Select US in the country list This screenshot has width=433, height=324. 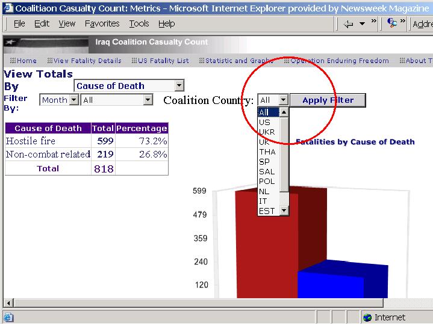click(x=269, y=122)
